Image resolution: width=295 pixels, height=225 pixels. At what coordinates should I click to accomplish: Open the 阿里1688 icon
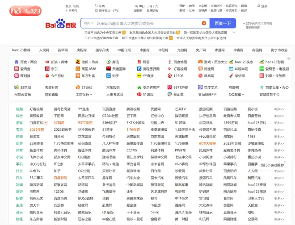(78, 69)
